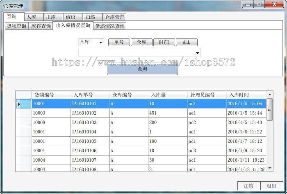The image size is (287, 194).
Task: Select cell IA16010101
Action: click(90, 104)
